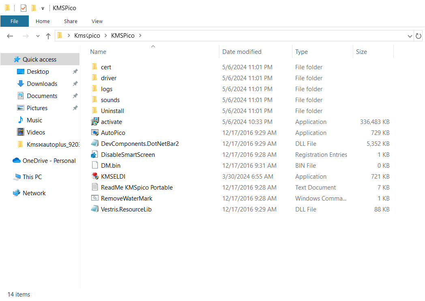425x301 pixels.
Task: Click the Windows Comma... type cell
Action: (321, 199)
